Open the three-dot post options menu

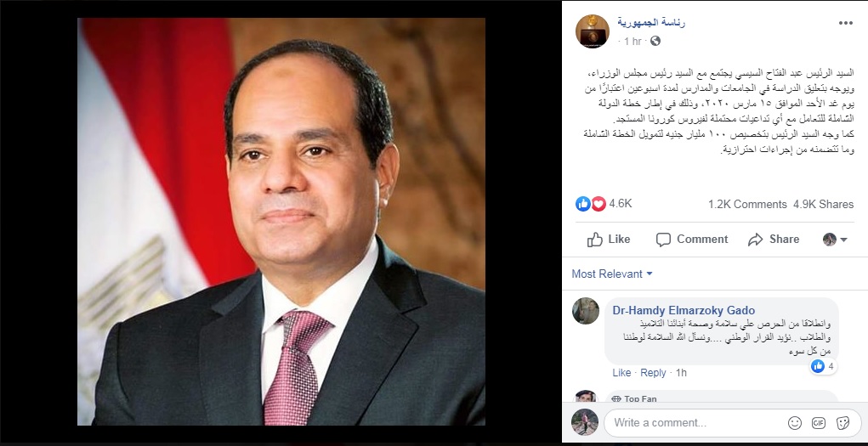845,23
